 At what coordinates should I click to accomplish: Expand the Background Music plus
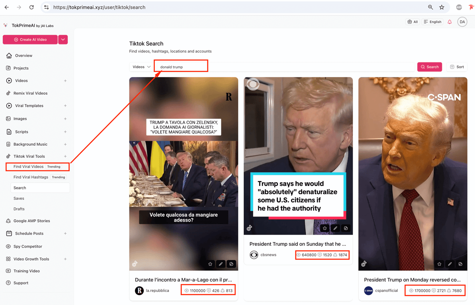pos(65,145)
